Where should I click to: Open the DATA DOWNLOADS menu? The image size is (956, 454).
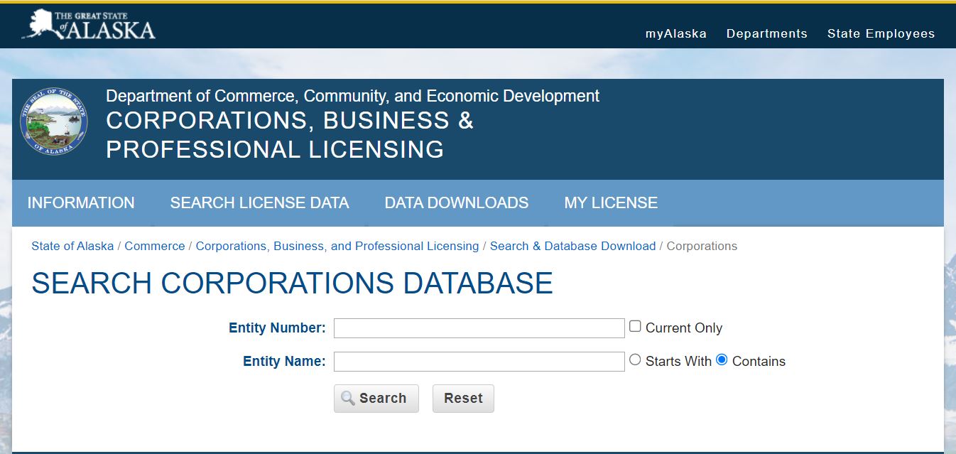click(x=457, y=203)
